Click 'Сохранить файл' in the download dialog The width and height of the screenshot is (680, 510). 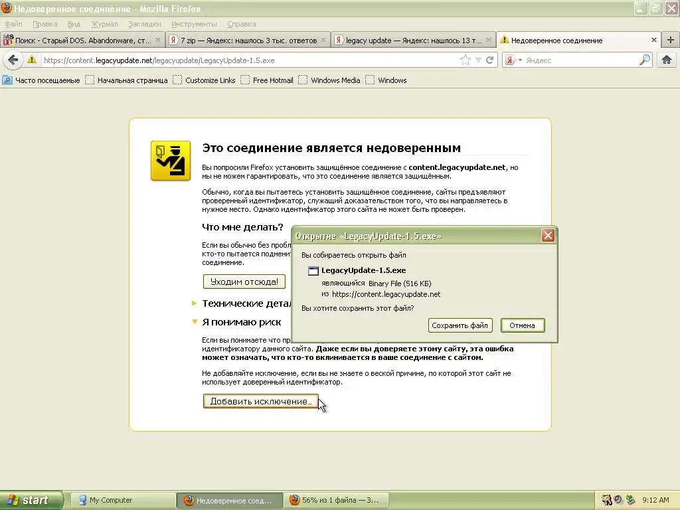coord(460,325)
